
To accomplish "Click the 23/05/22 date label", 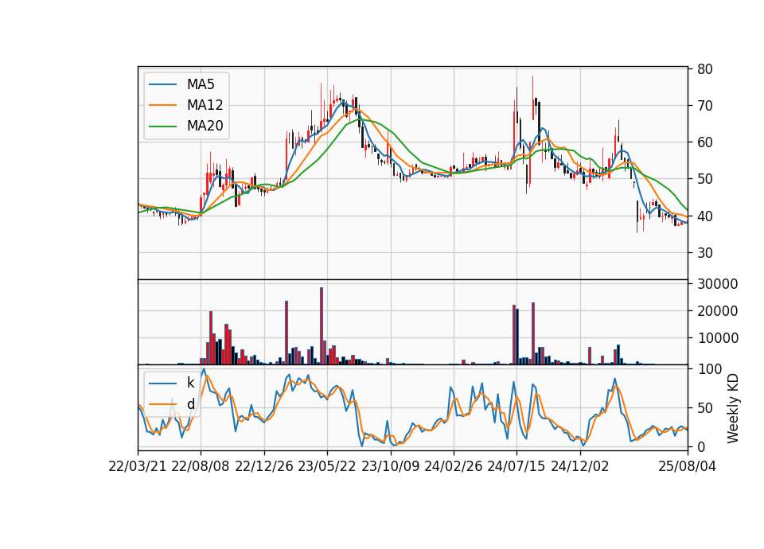I will tap(327, 466).
